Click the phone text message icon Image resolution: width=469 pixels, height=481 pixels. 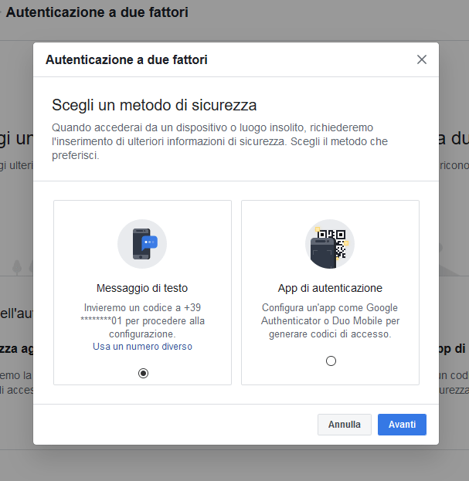pyautogui.click(x=142, y=244)
